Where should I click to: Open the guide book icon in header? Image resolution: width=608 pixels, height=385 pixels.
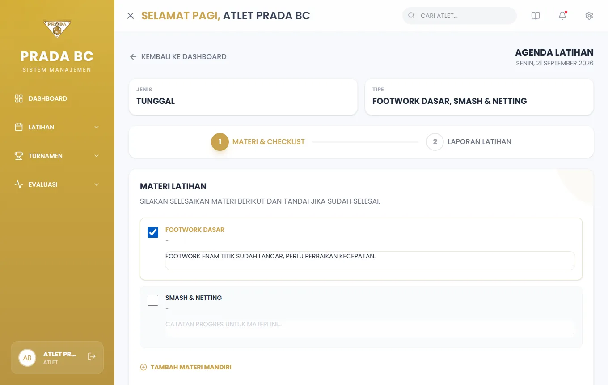pos(536,16)
